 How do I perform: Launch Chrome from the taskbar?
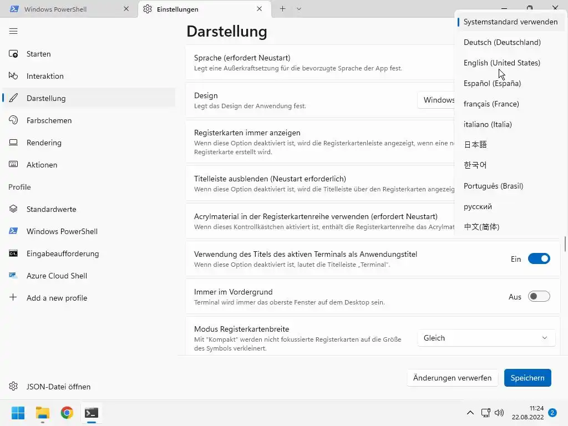(x=67, y=413)
